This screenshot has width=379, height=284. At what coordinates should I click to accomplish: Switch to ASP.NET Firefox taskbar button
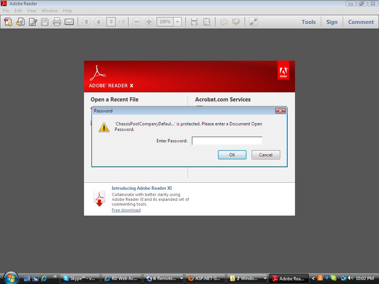205,278
